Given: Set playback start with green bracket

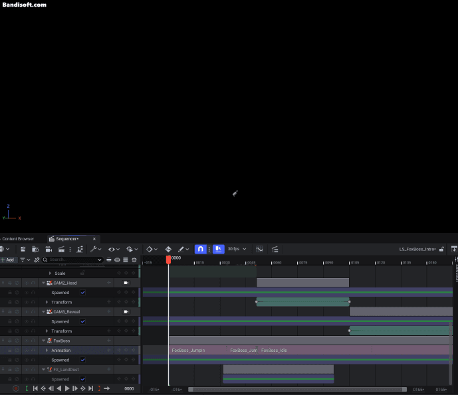Looking at the screenshot, I should tap(27, 388).
